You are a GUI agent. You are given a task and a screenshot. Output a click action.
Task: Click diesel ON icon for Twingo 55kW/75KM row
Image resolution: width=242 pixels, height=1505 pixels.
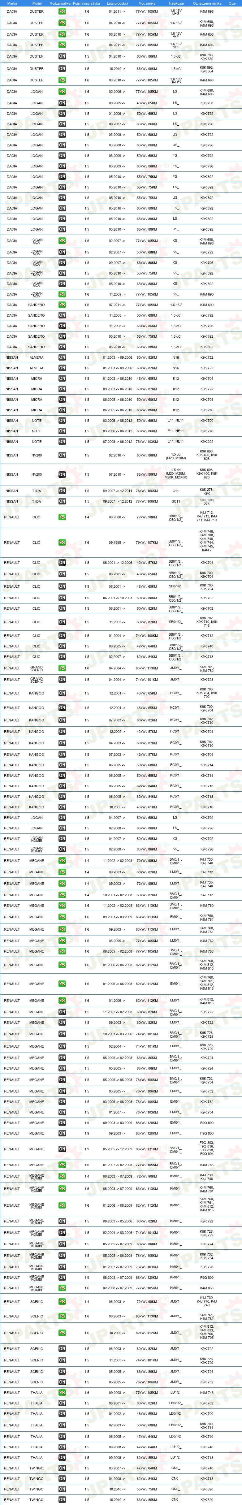tap(62, 1489)
